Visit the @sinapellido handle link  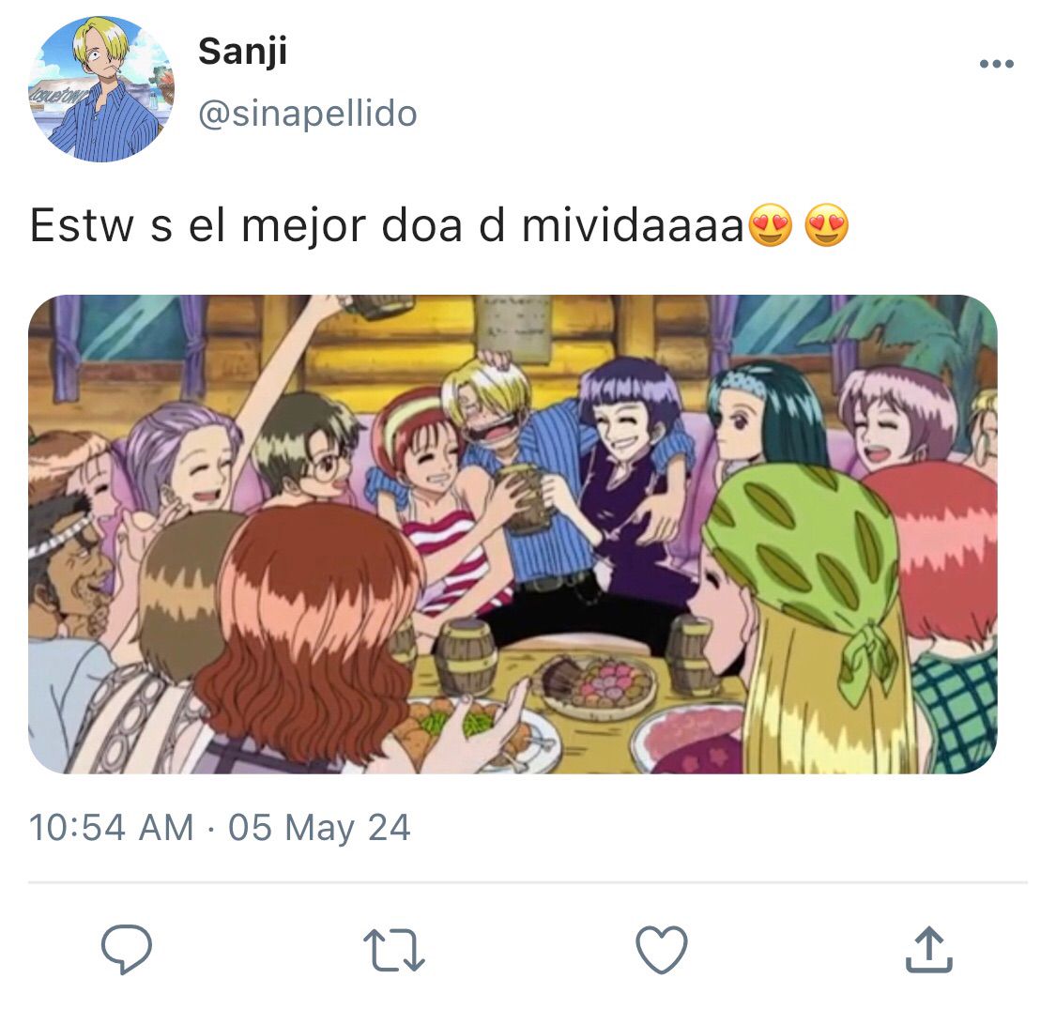click(308, 114)
